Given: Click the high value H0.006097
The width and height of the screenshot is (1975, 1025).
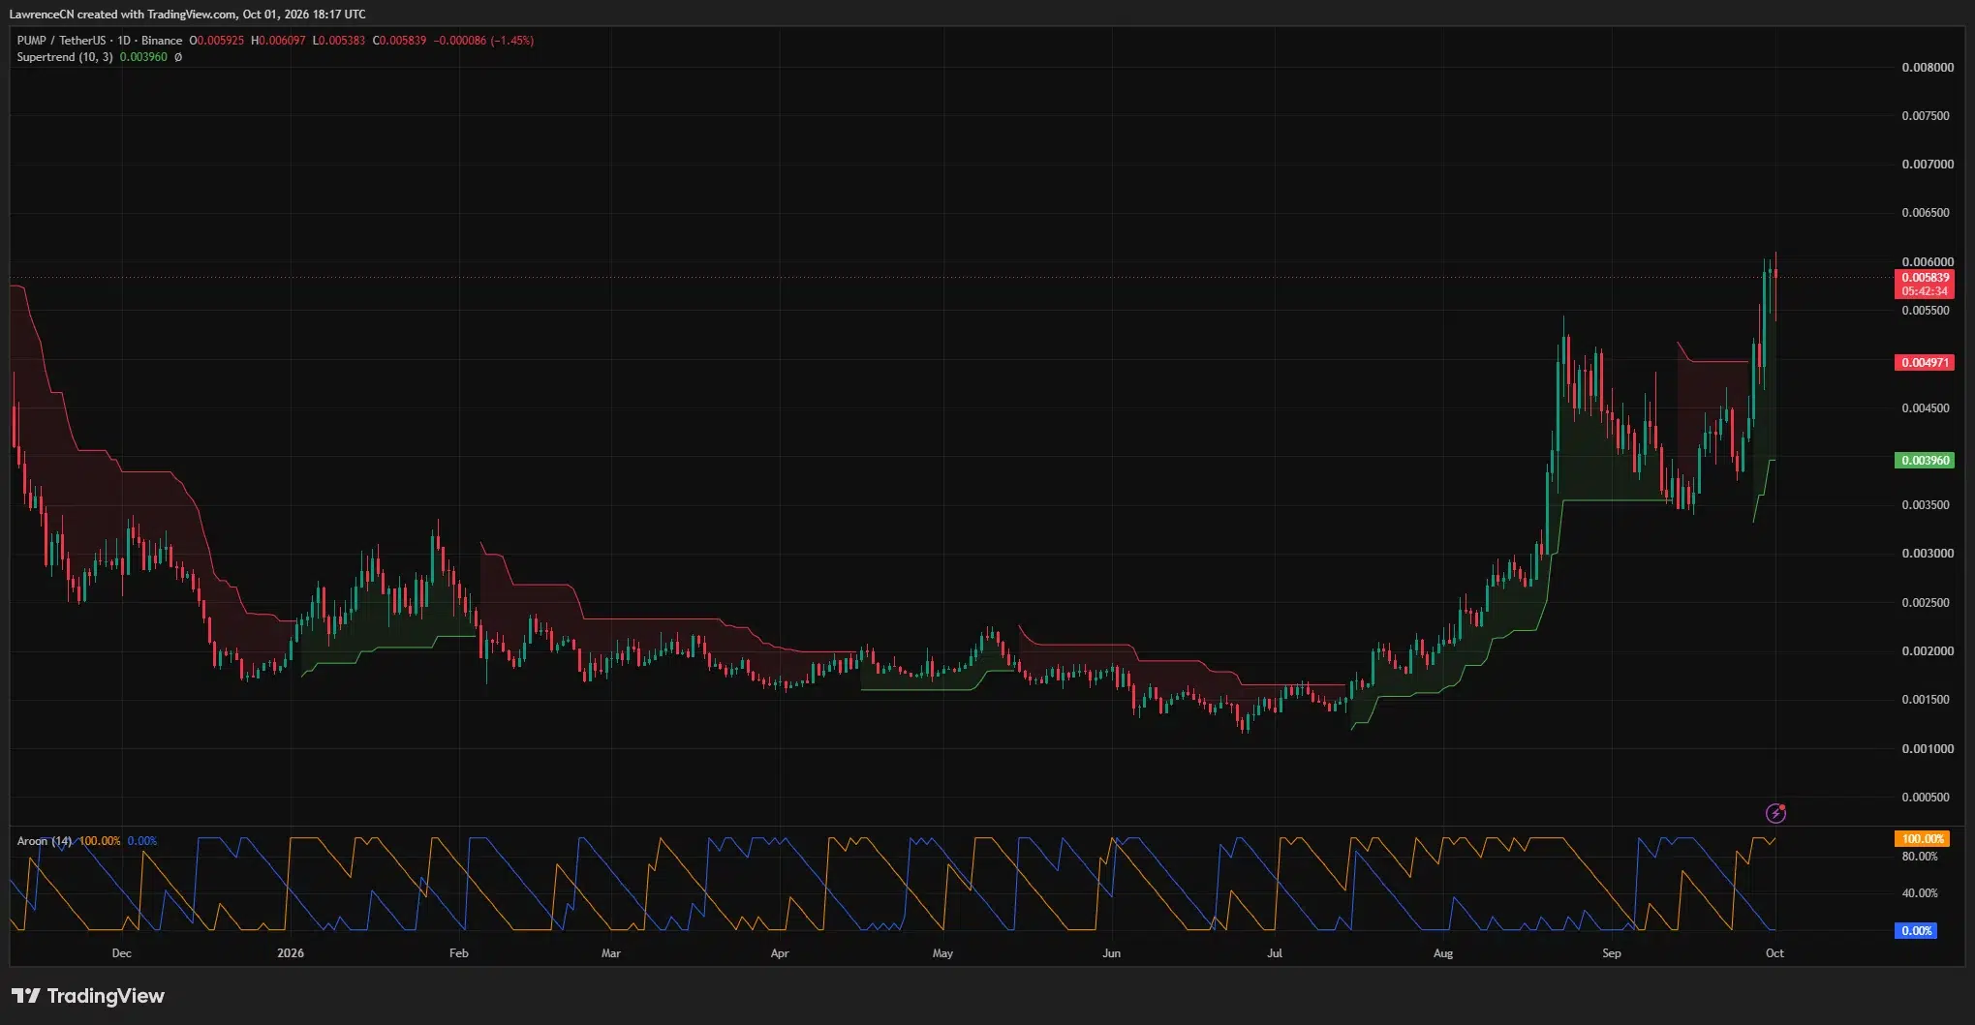Looking at the screenshot, I should (278, 41).
